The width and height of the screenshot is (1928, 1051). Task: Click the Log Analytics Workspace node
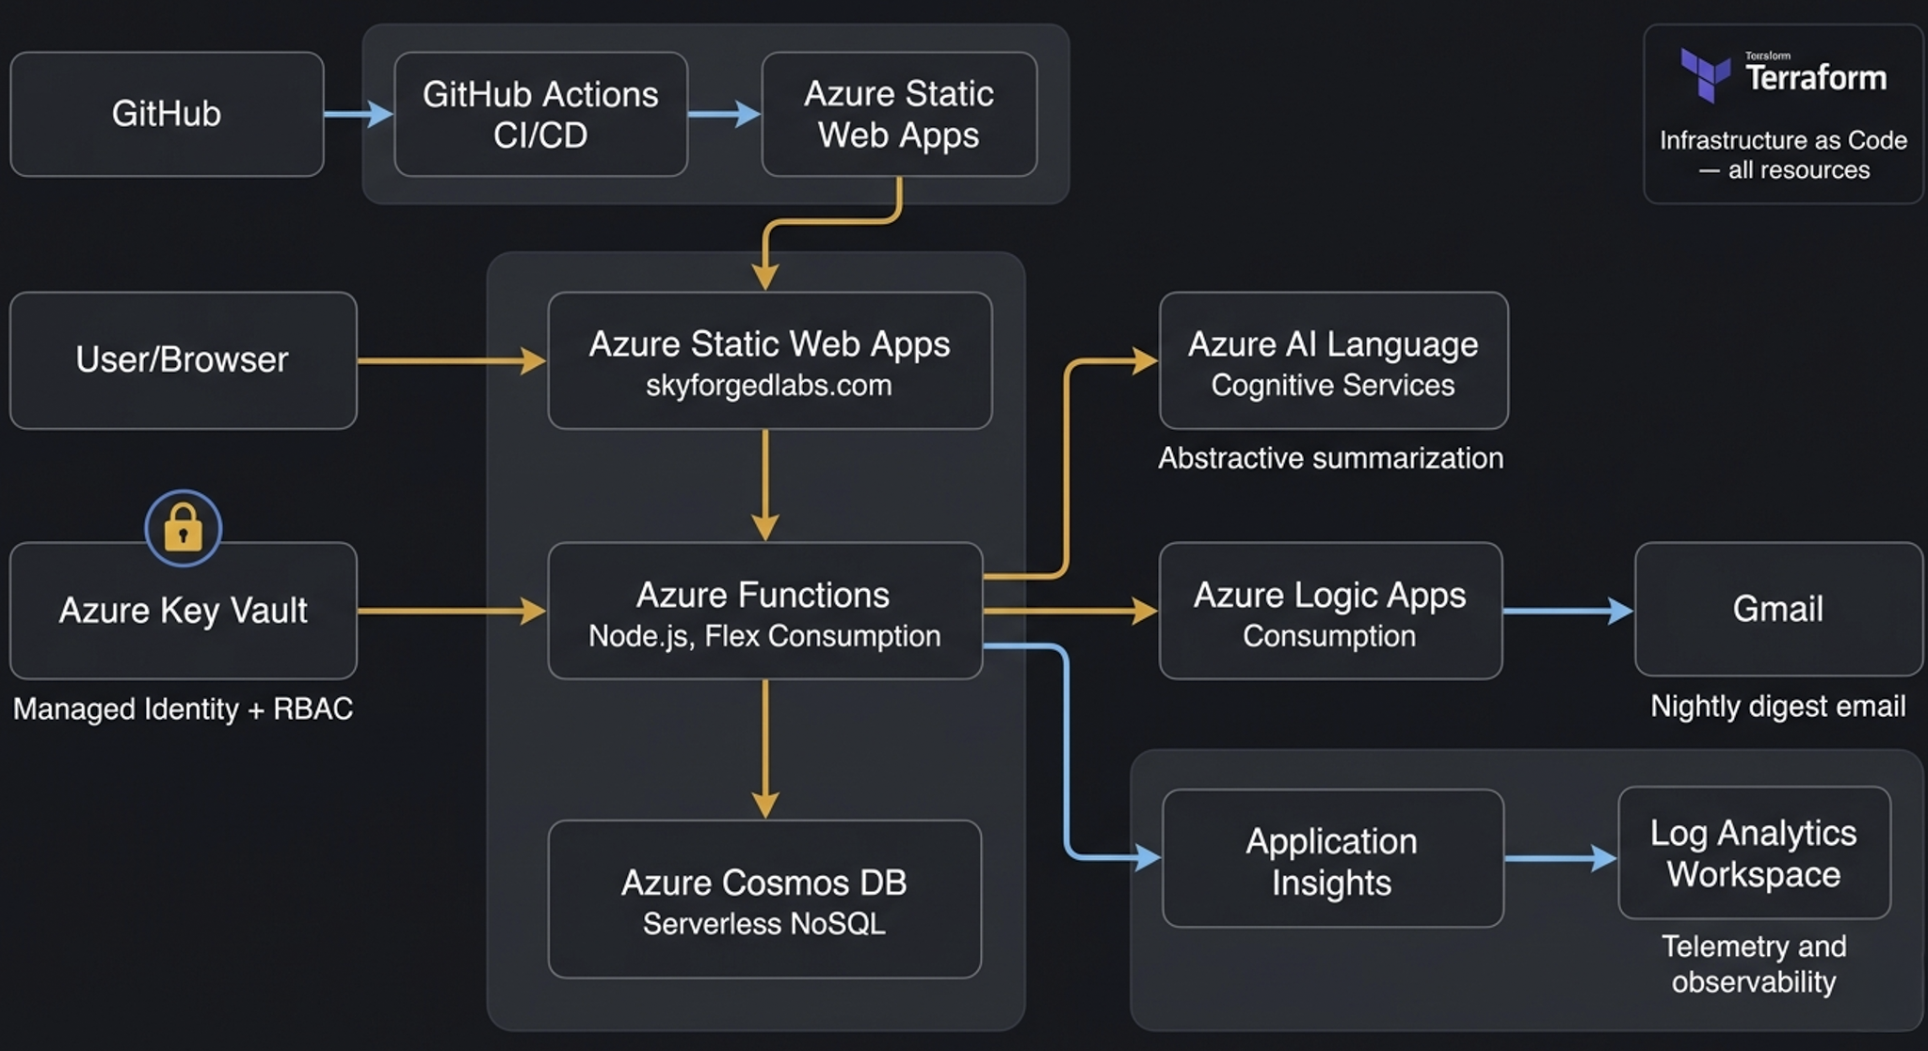pyautogui.click(x=1754, y=852)
